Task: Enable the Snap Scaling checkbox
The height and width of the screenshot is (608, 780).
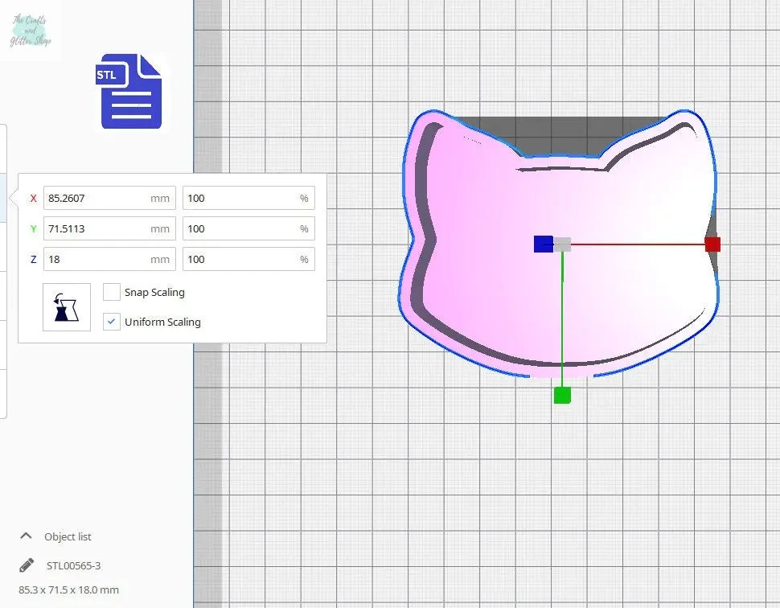Action: (x=112, y=292)
